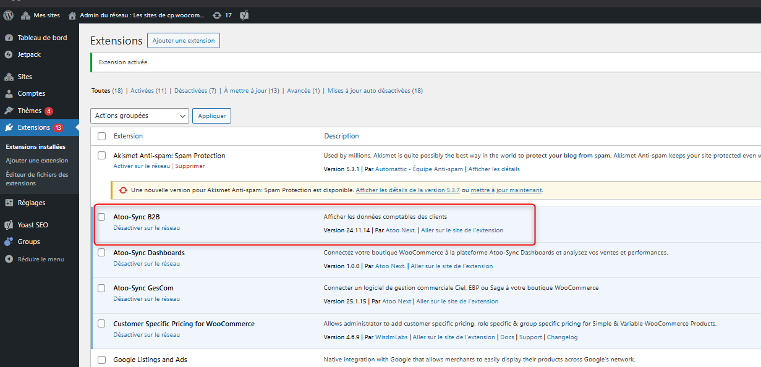The width and height of the screenshot is (761, 367).
Task: Open the Mes sites menu
Action: (x=41, y=15)
